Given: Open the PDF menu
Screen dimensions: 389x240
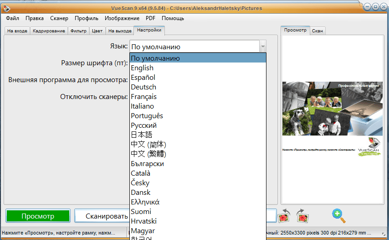Looking at the screenshot, I should [150, 18].
